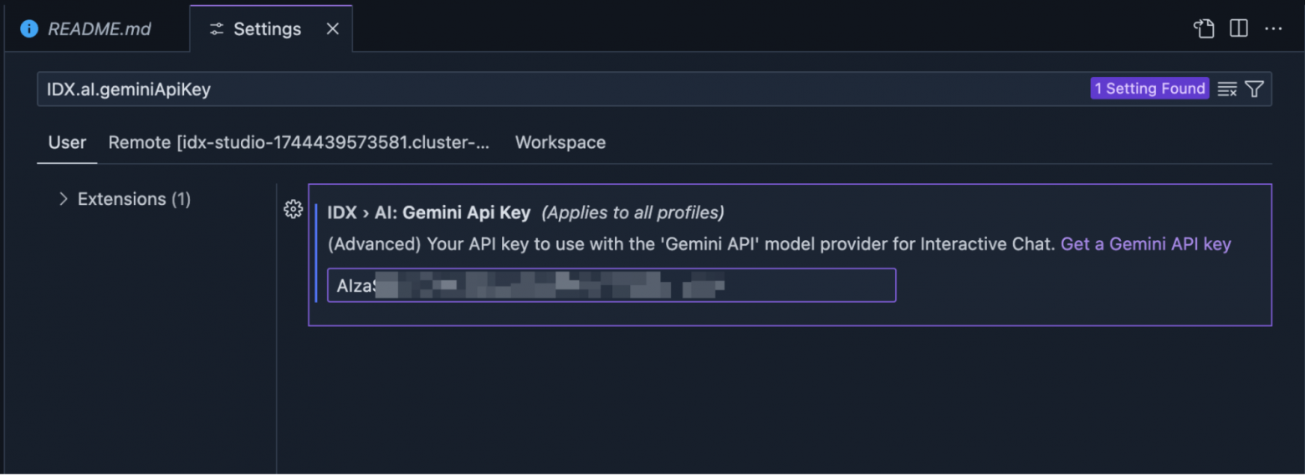Click the 1 Setting Found badge
This screenshot has width=1305, height=475.
point(1149,89)
